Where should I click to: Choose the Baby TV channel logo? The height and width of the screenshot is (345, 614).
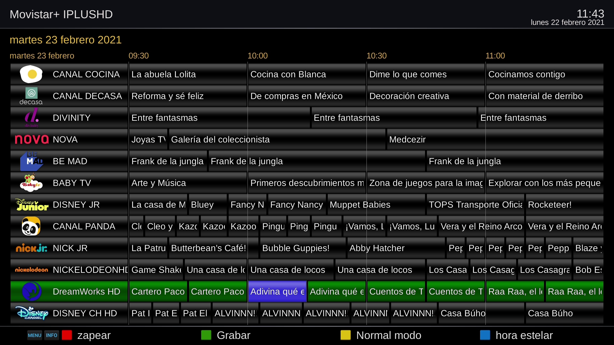coord(31,183)
